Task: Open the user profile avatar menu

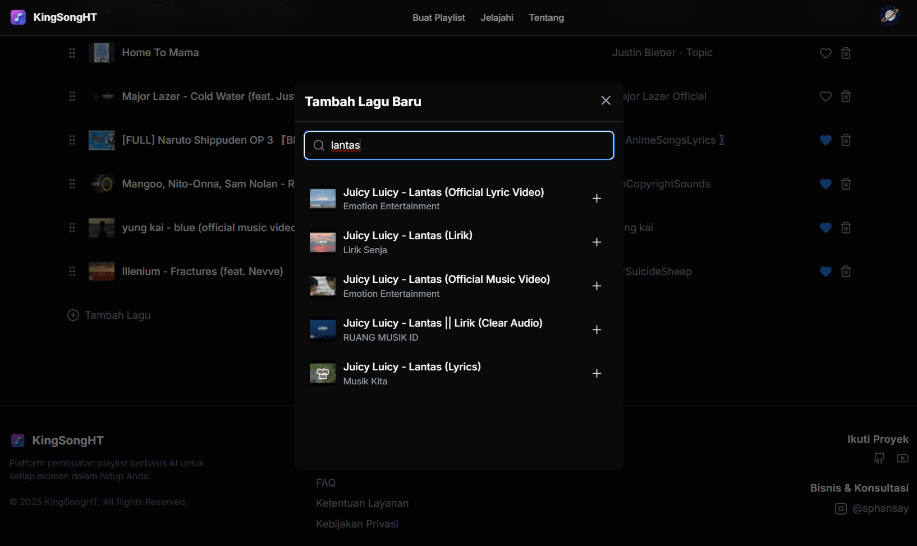Action: coord(890,16)
